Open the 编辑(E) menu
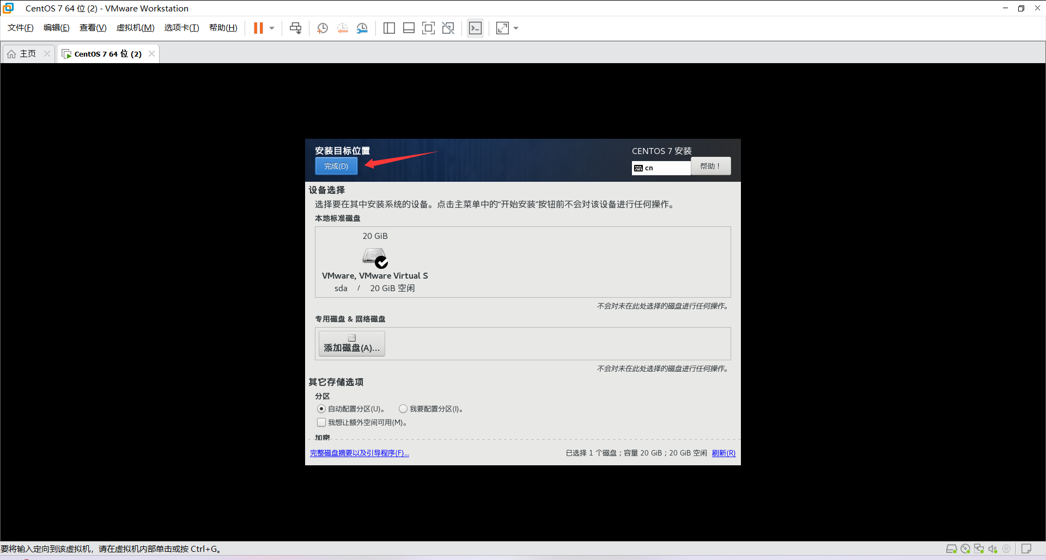Screen dimensions: 1046x560 57,28
